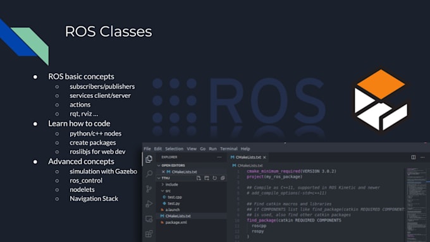The height and width of the screenshot is (242, 430).
Task: Open the Explorer view in activity bar
Action: coord(149,159)
